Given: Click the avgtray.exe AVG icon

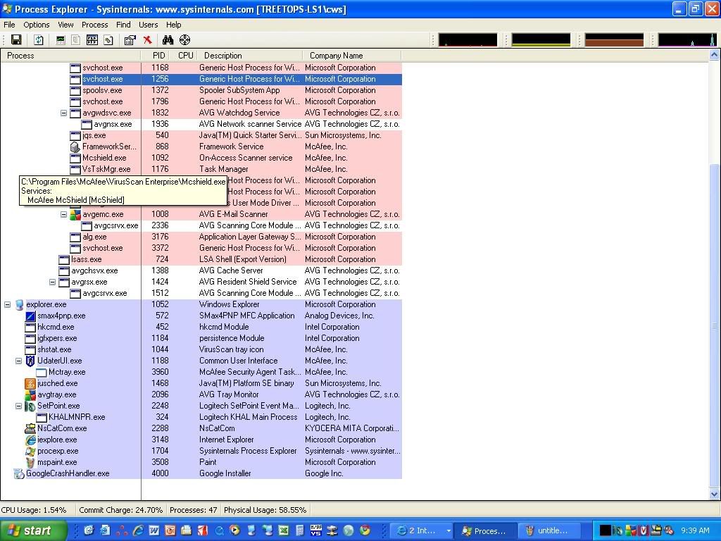Looking at the screenshot, I should tap(30, 394).
